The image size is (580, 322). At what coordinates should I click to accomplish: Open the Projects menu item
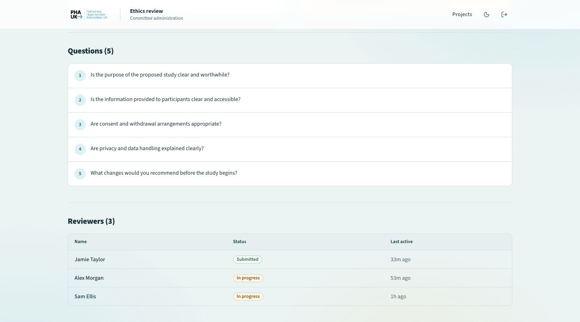coord(462,14)
